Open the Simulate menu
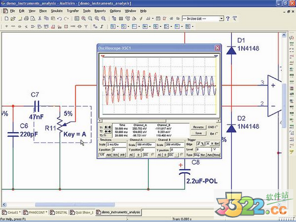 pyautogui.click(x=56, y=11)
